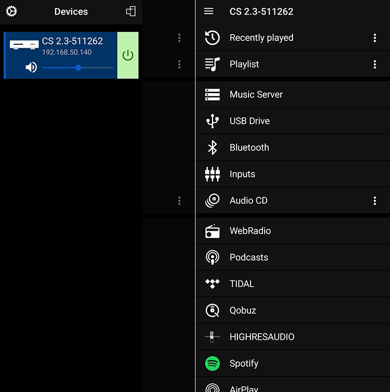
Task: Open the Spotify entry
Action: coord(292,363)
